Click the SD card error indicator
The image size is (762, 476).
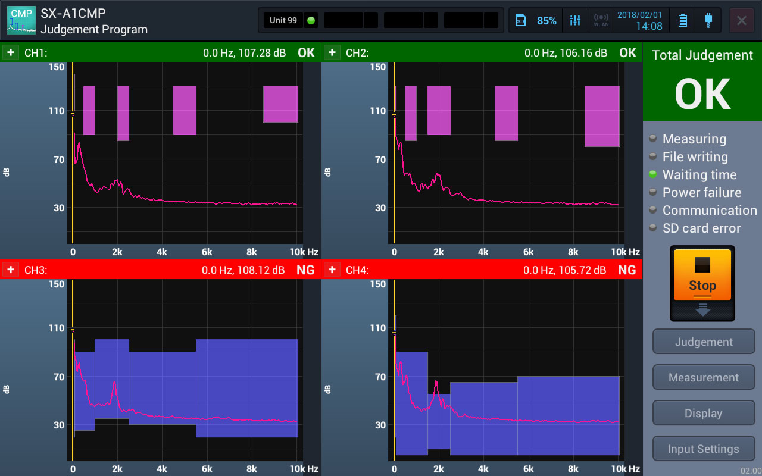click(653, 228)
